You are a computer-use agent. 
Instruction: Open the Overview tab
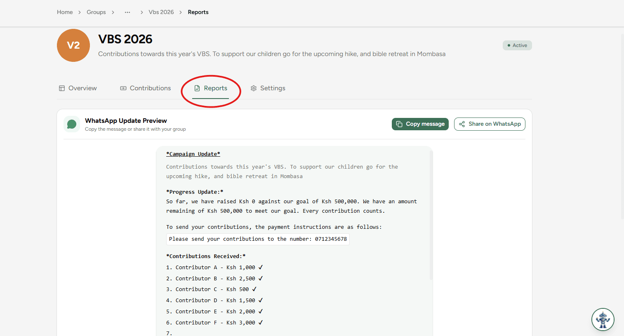78,88
